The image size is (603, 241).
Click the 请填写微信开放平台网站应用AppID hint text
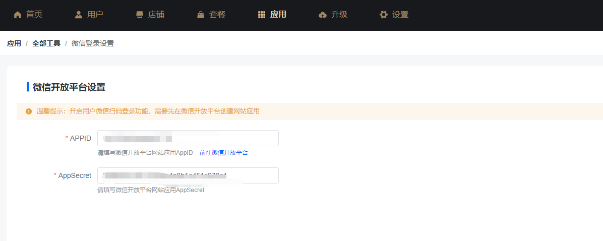tap(145, 153)
